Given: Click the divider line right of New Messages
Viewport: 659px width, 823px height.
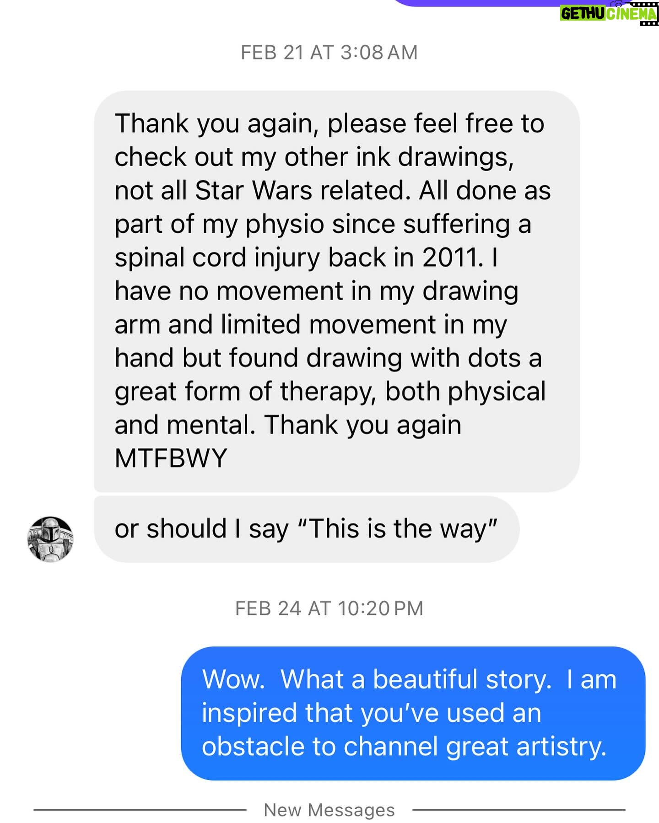Looking at the screenshot, I should point(519,810).
